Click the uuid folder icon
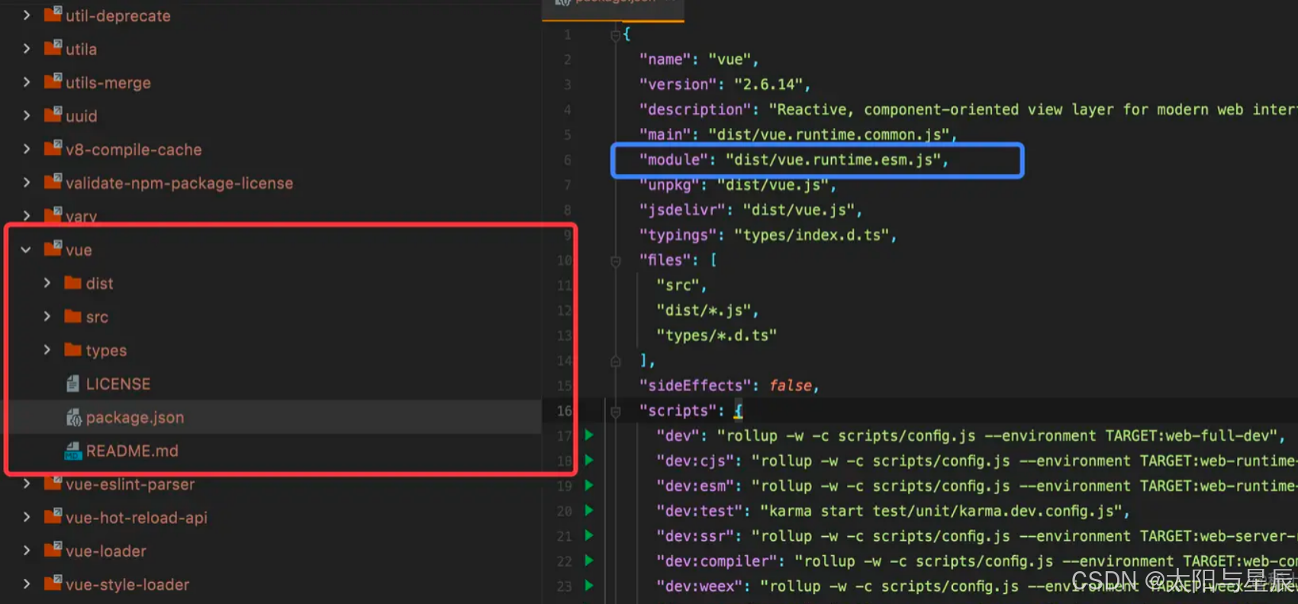 53,114
